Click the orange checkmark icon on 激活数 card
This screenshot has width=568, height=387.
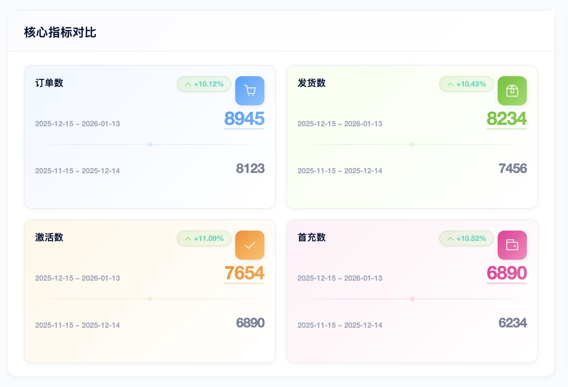pos(249,245)
